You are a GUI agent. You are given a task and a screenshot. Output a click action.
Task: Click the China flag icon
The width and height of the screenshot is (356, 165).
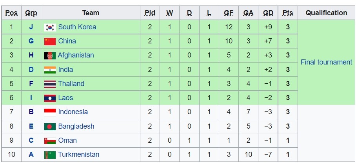pyautogui.click(x=50, y=41)
